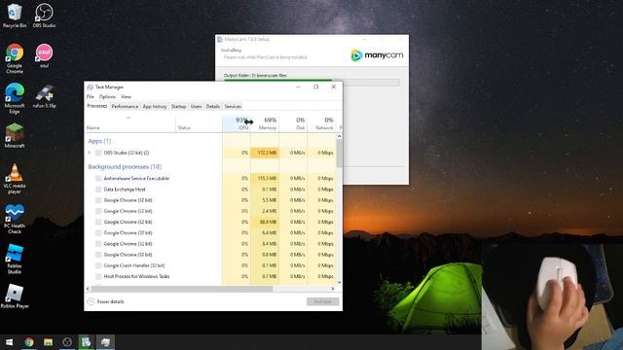623x350 pixels.
Task: Click the 88.9 MB memory cell
Action: (x=265, y=222)
